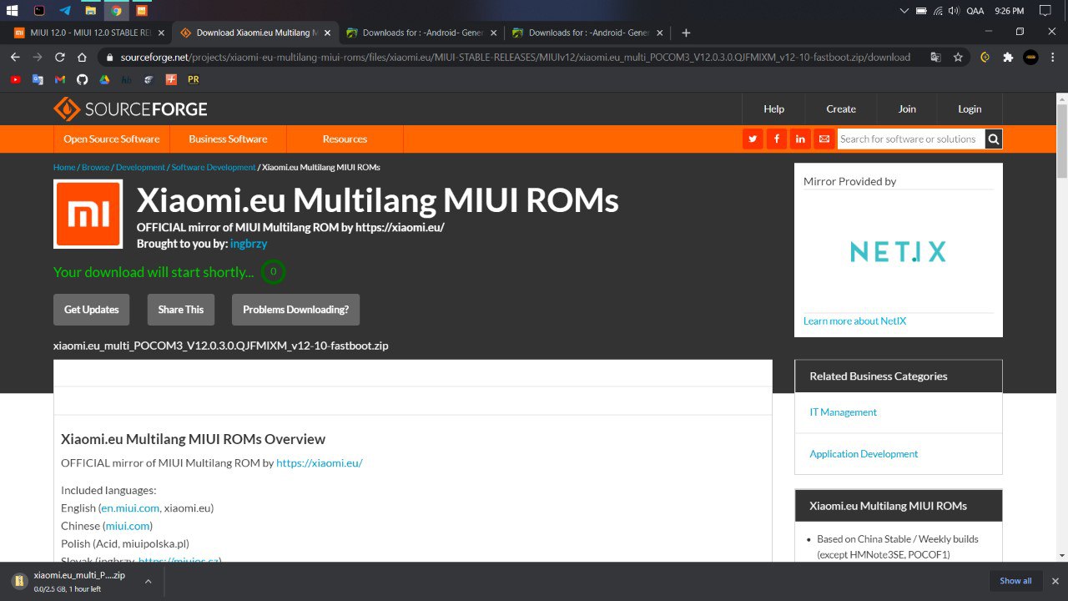Click the Facebook icon in the header
1068x601 pixels.
pyautogui.click(x=777, y=139)
